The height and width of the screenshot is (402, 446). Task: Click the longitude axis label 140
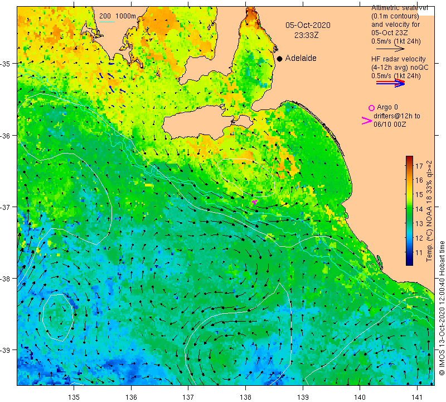[360, 397]
